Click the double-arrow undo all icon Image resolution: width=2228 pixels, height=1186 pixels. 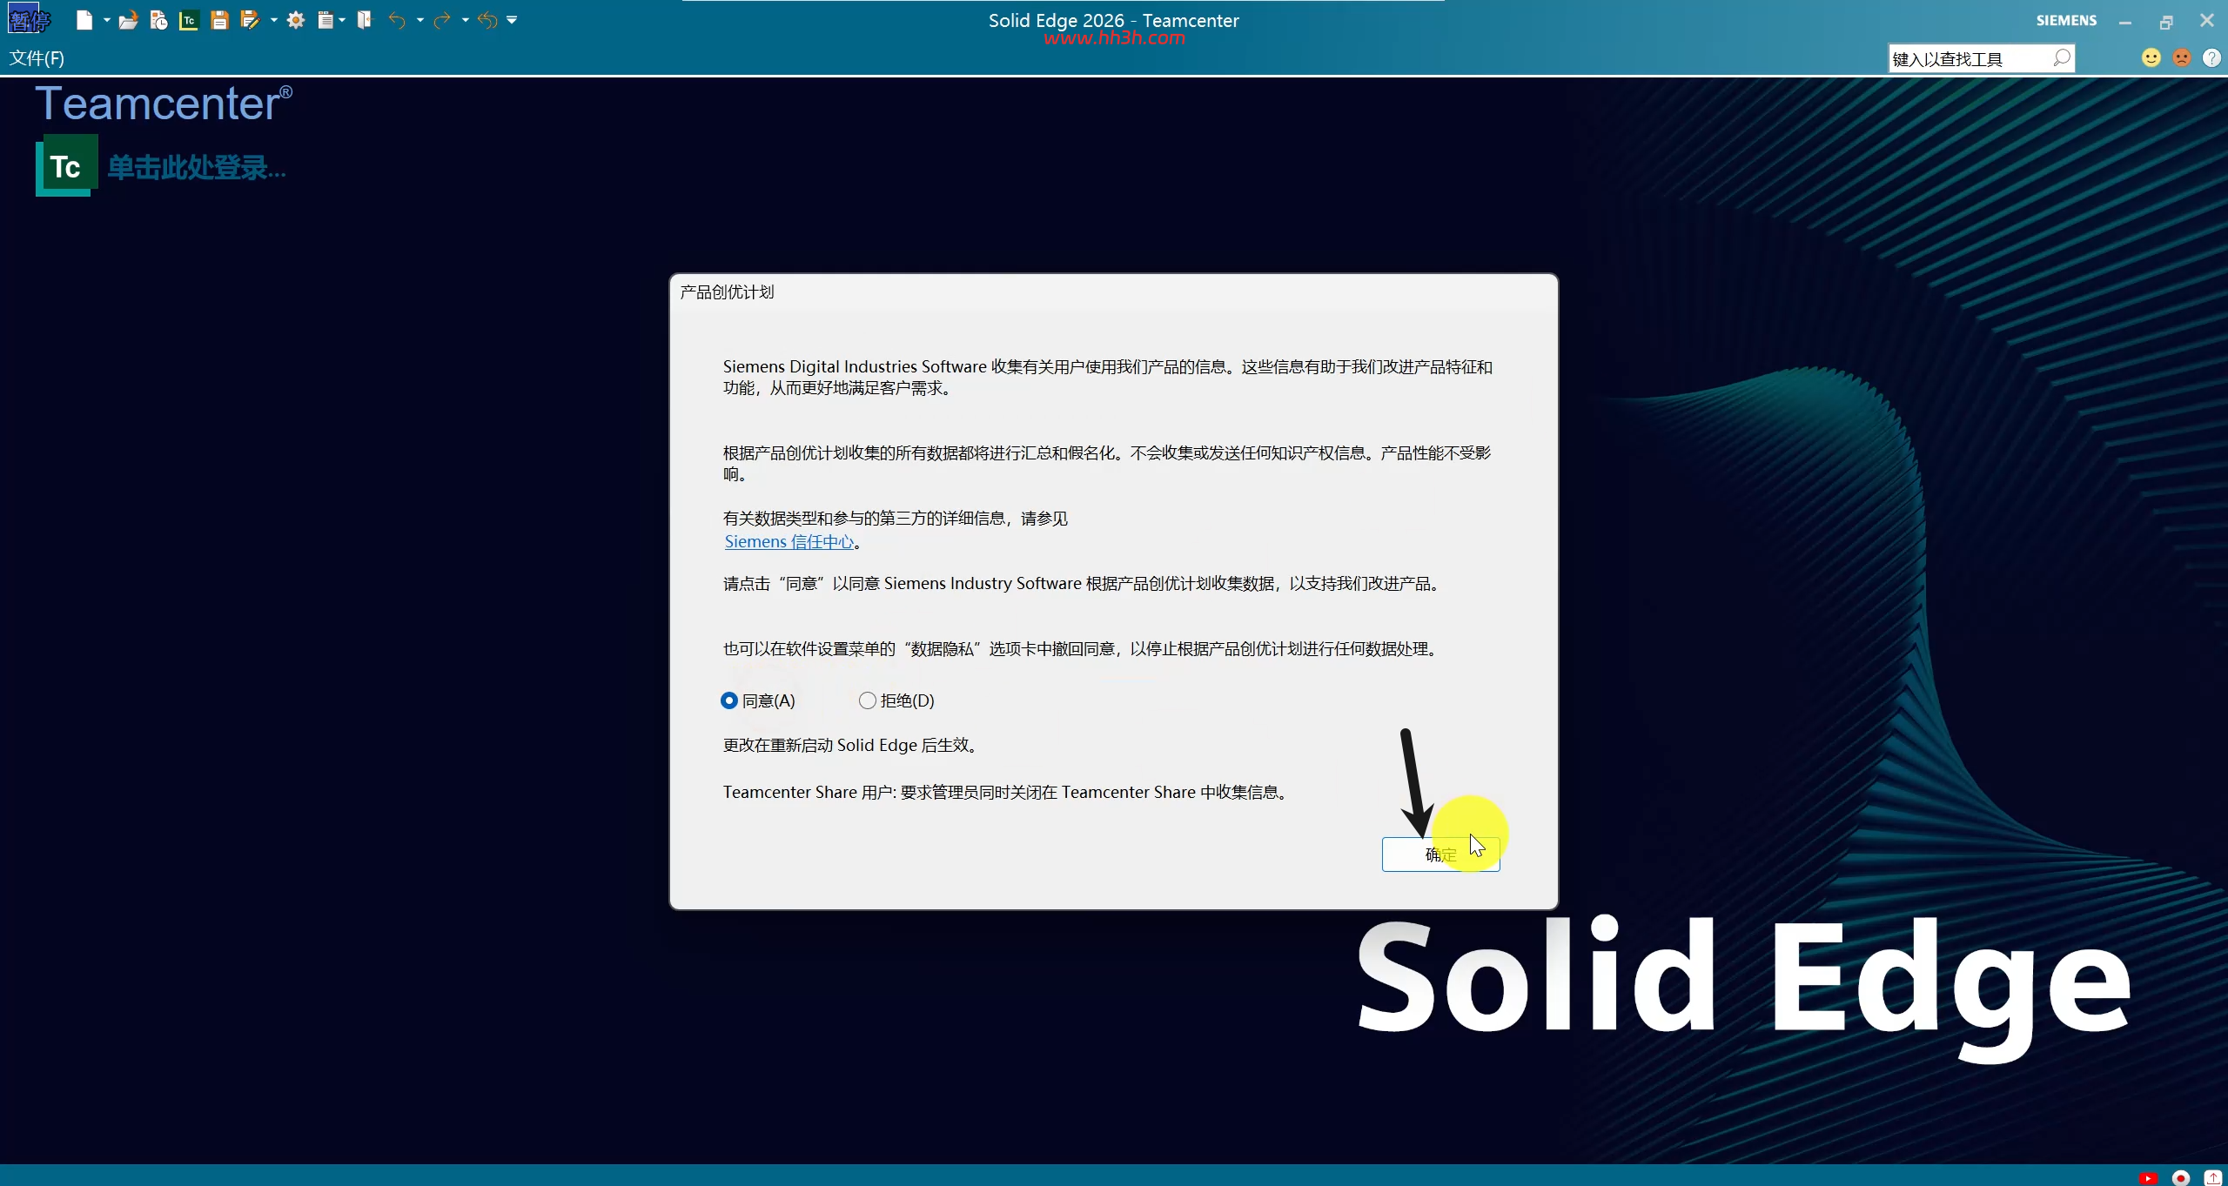487,20
